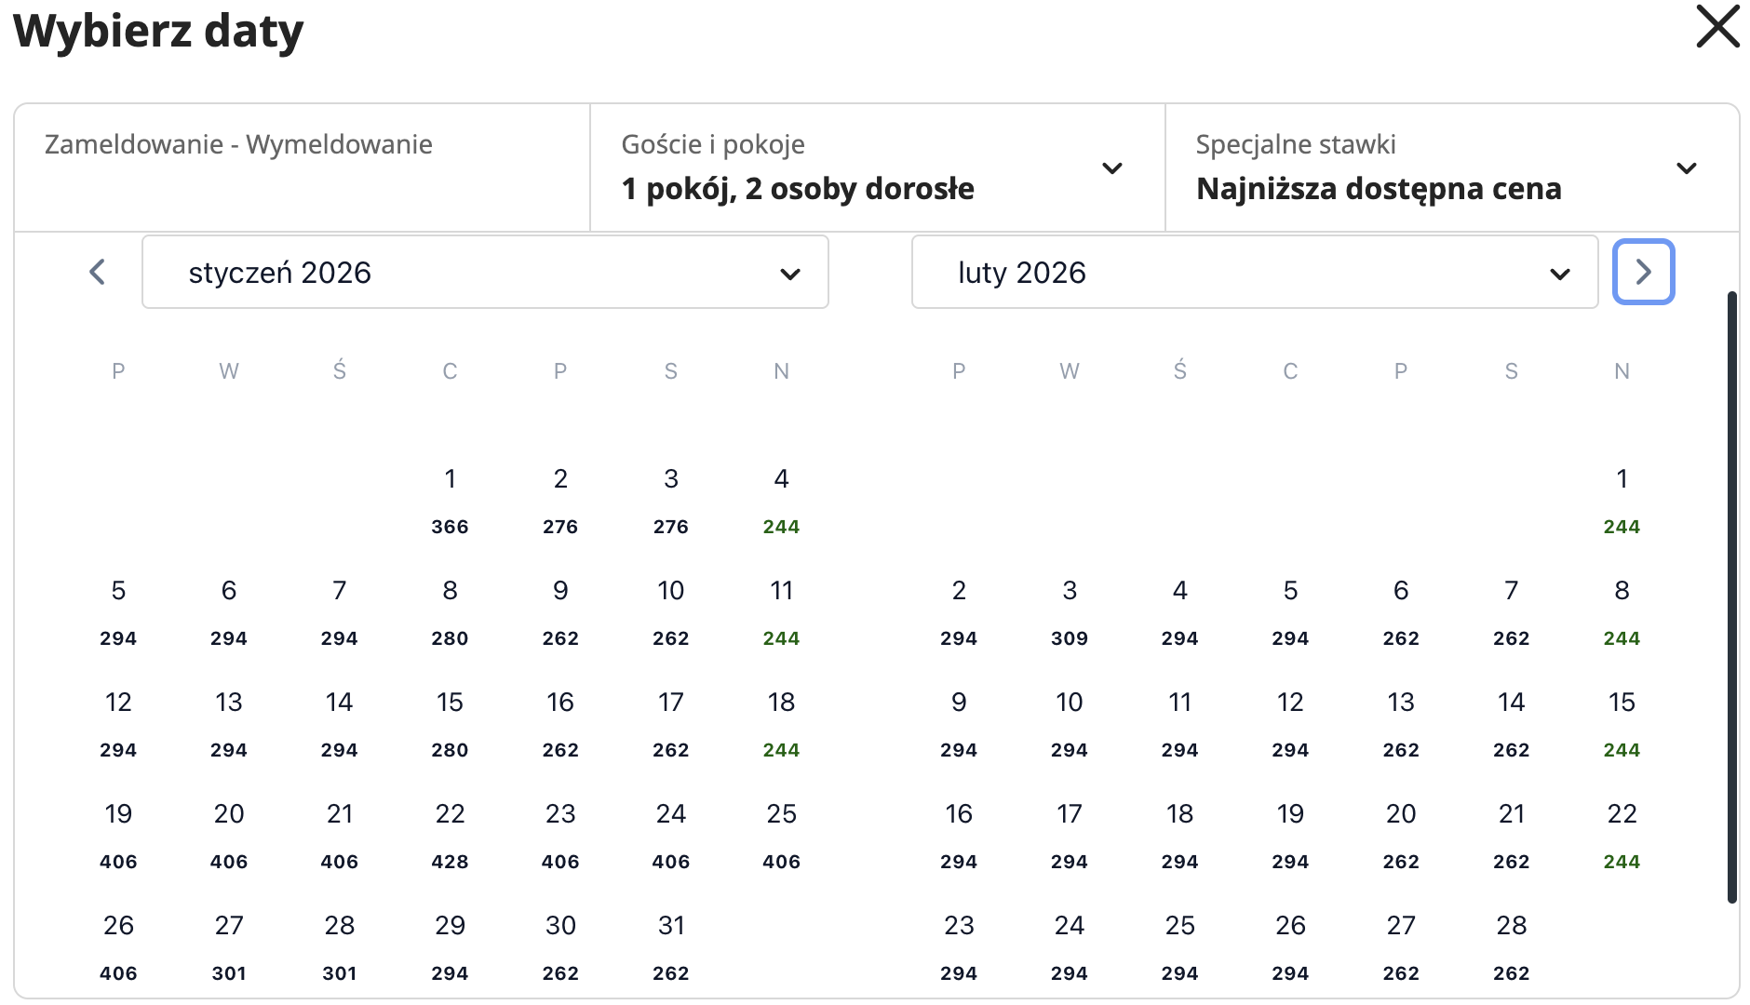Open the styczeń 2026 month dropdown

pos(485,272)
